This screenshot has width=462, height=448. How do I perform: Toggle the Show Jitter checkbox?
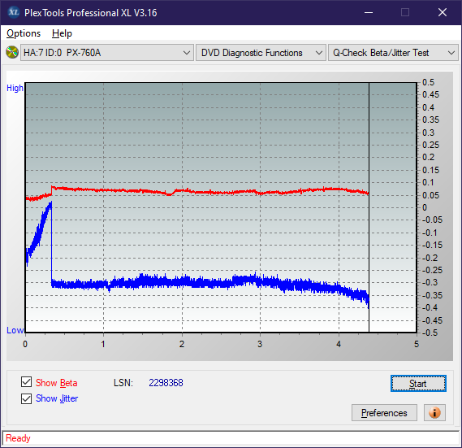(26, 398)
